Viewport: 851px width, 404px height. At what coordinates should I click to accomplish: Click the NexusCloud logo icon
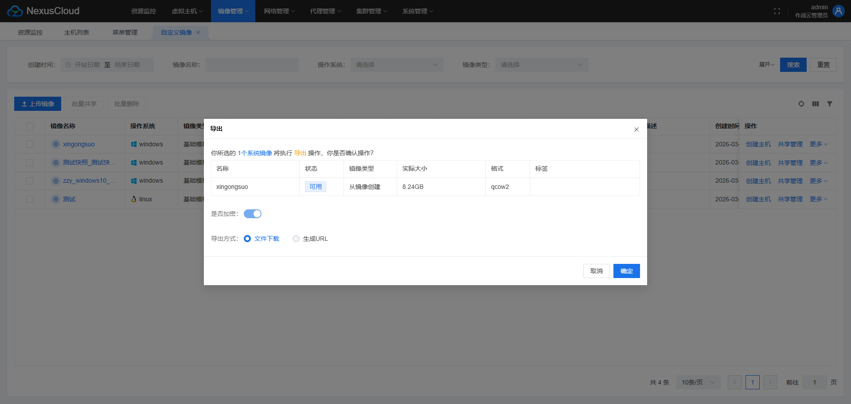(x=15, y=11)
